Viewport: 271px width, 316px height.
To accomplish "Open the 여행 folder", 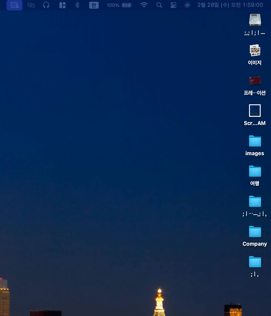I will pyautogui.click(x=255, y=171).
